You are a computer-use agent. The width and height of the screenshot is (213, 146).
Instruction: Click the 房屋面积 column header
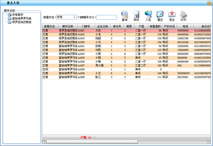click(x=155, y=26)
